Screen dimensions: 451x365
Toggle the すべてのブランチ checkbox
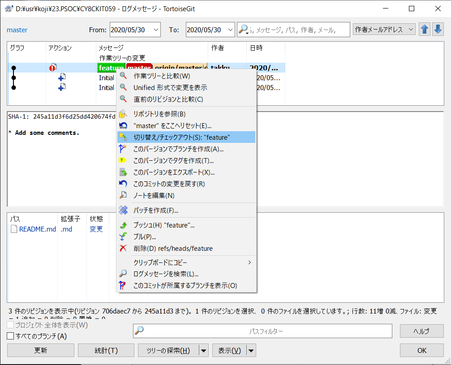click(x=10, y=336)
